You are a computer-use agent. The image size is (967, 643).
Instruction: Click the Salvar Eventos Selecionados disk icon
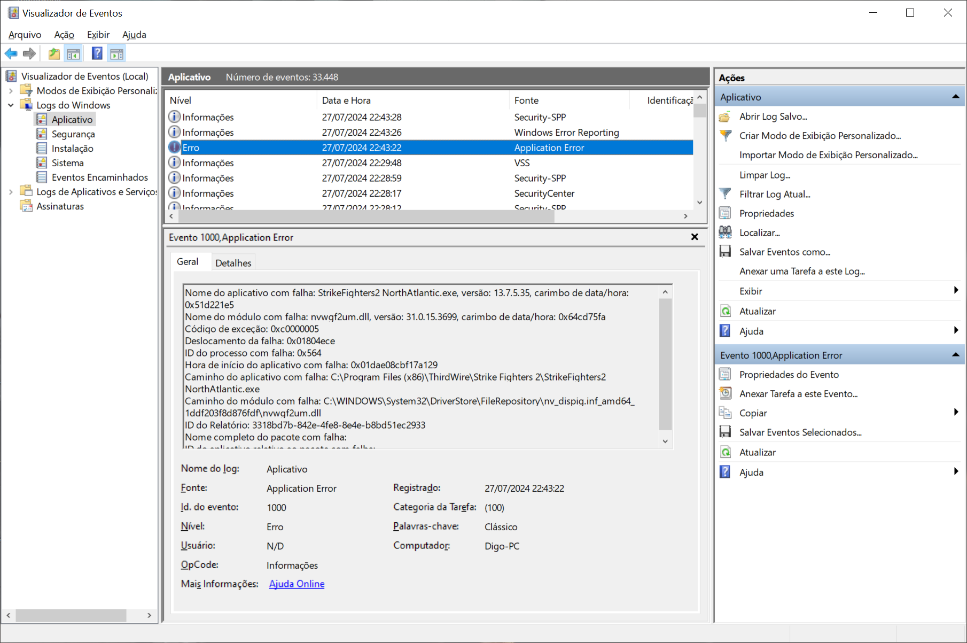pyautogui.click(x=725, y=432)
